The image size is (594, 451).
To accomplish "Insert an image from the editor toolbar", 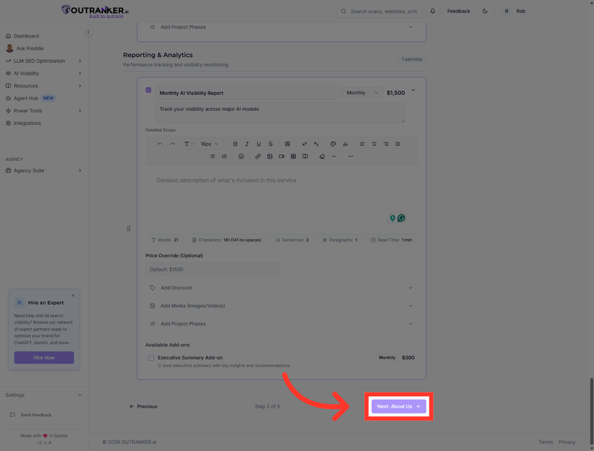I will click(270, 157).
